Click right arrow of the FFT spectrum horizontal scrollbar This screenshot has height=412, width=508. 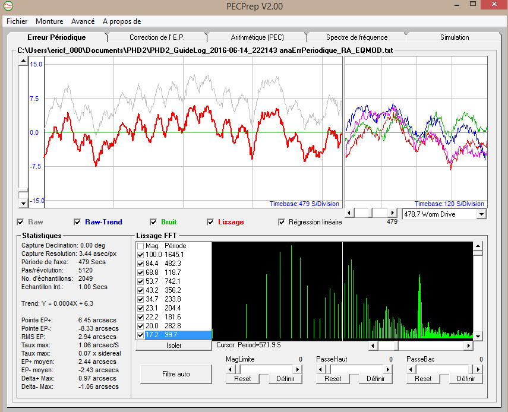point(468,345)
